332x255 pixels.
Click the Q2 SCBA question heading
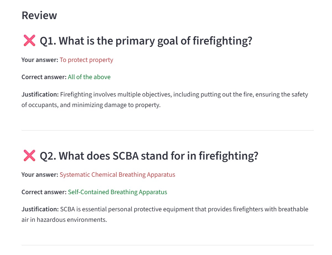click(x=149, y=156)
